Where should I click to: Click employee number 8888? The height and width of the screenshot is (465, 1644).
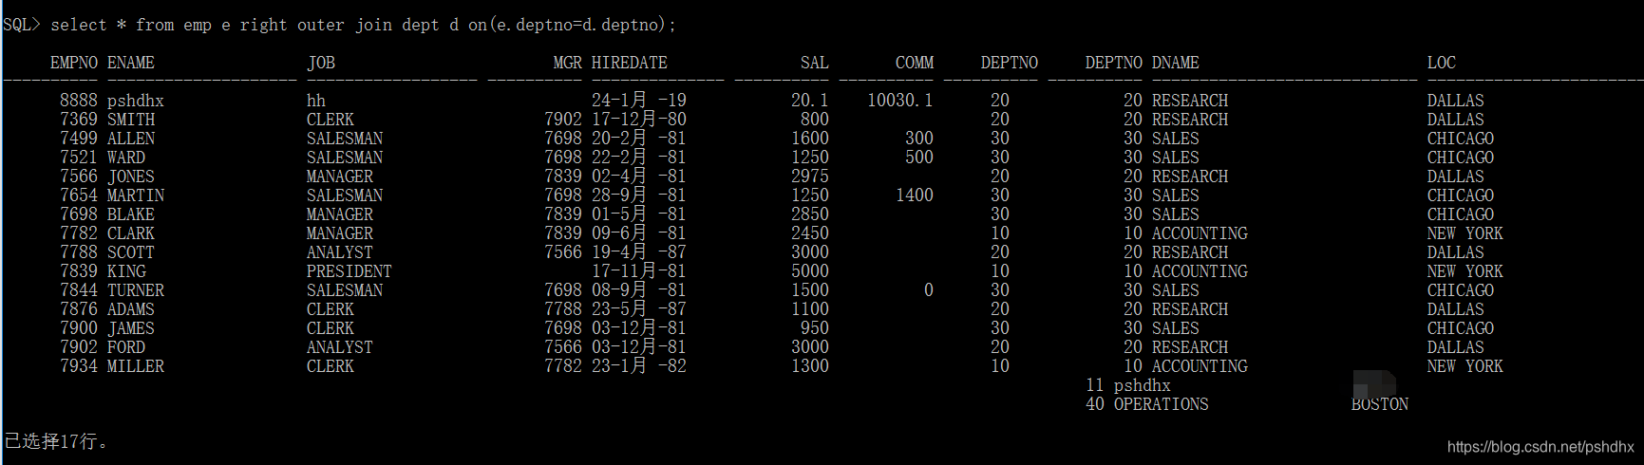click(x=79, y=101)
